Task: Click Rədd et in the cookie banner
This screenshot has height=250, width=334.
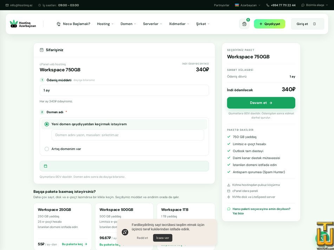Action: pyautogui.click(x=142, y=238)
